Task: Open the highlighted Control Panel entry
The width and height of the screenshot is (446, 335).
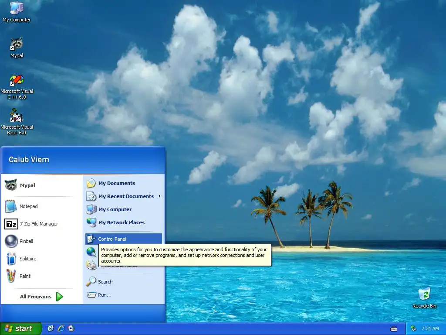Action: pos(124,239)
